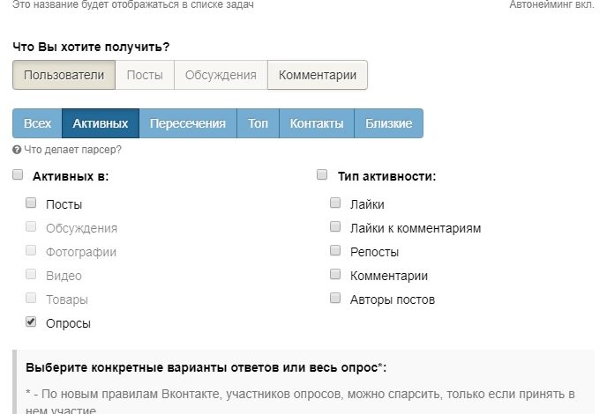The image size is (607, 414).
Task: Enable 'Лайки к комментариям' checkbox
Action: 335,227
